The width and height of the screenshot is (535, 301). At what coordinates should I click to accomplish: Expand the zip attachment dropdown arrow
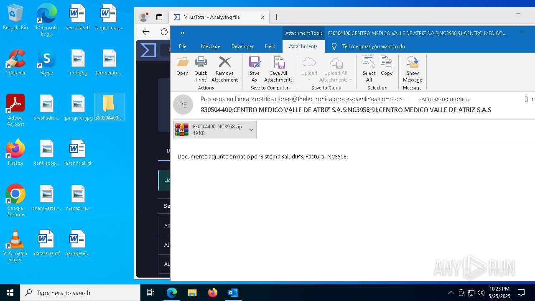(x=251, y=130)
